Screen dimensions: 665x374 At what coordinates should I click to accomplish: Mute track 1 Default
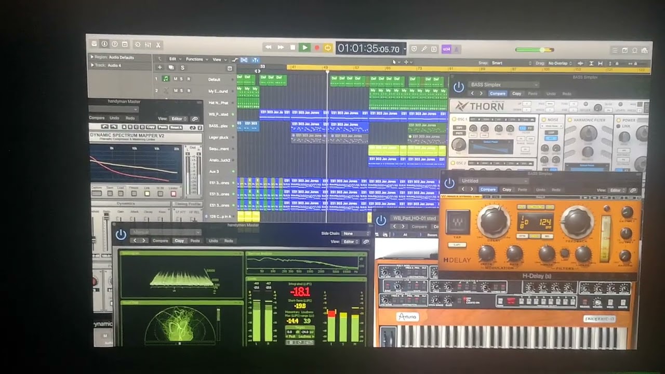click(x=176, y=79)
